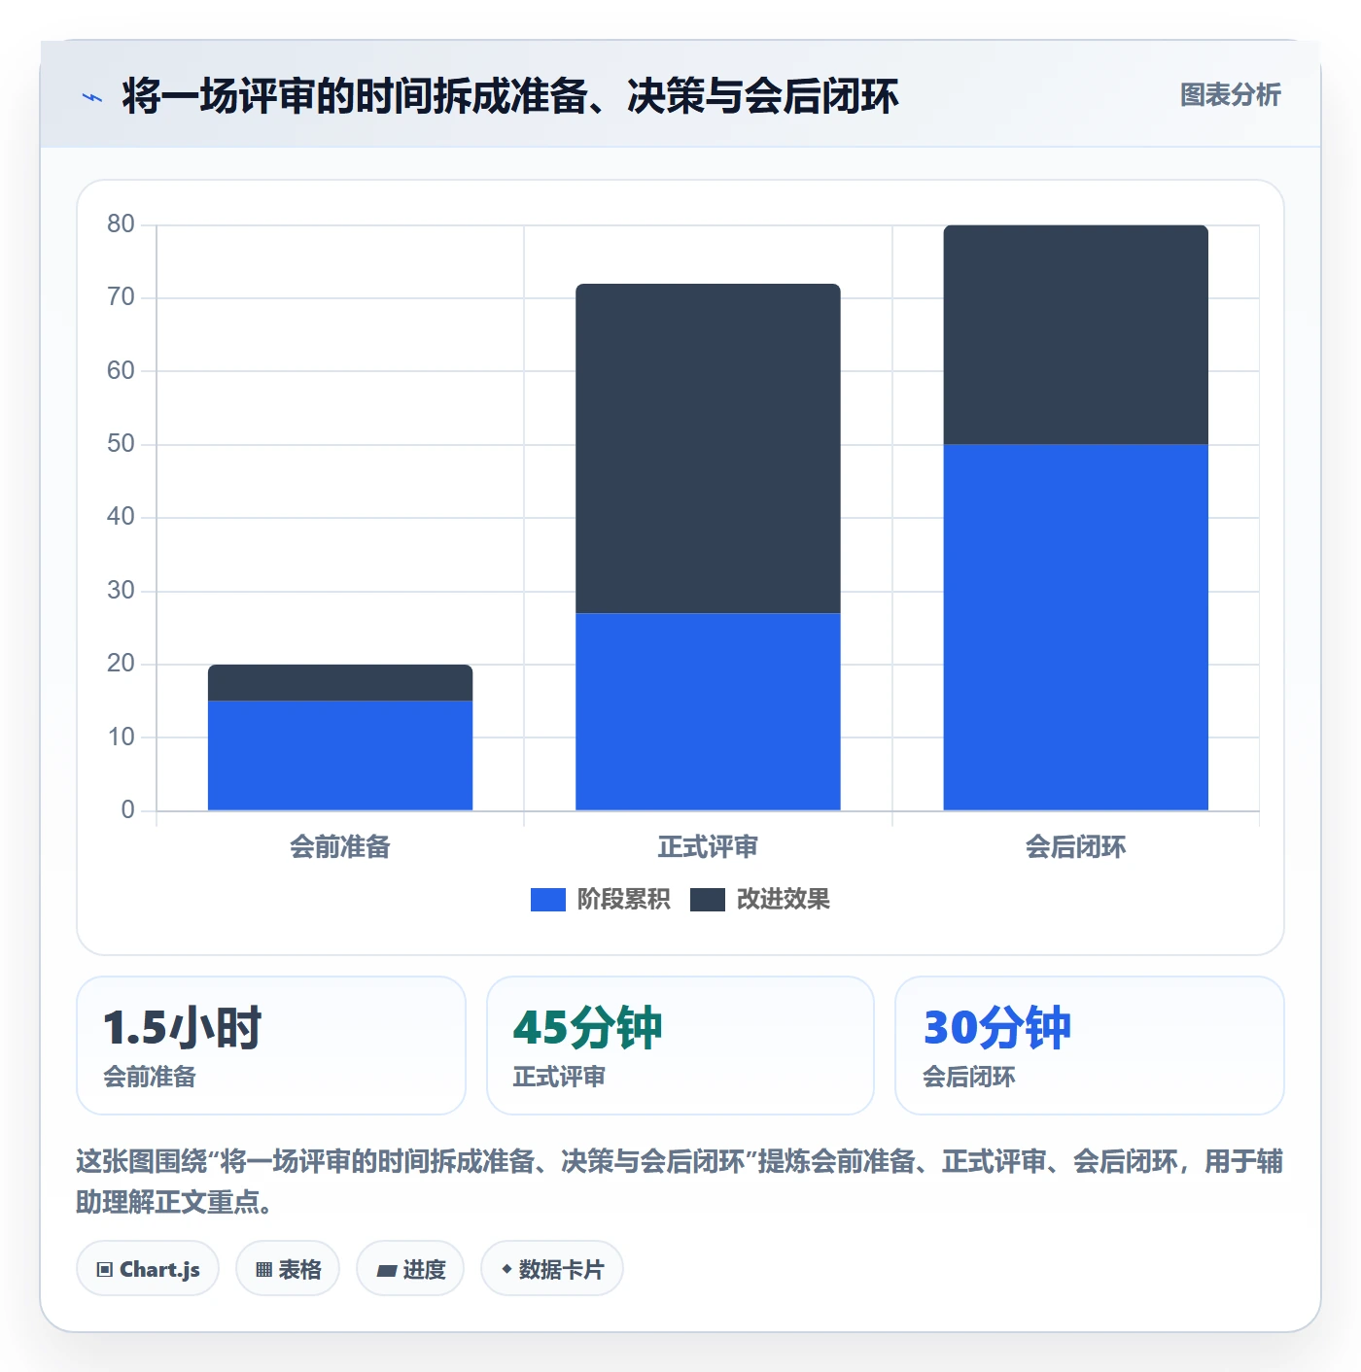Click the 阶段累积 legend label
The image size is (1361, 1372).
click(623, 900)
